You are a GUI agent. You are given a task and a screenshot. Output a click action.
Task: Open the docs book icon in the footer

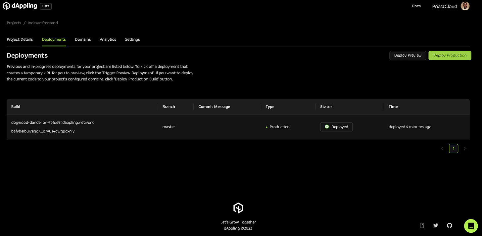(422, 225)
